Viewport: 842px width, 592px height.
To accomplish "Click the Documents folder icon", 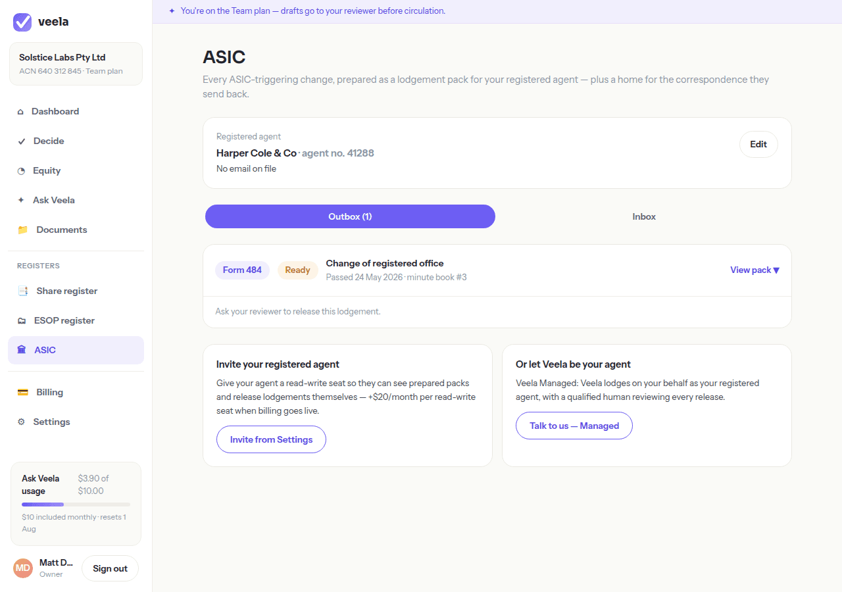I will click(x=23, y=230).
